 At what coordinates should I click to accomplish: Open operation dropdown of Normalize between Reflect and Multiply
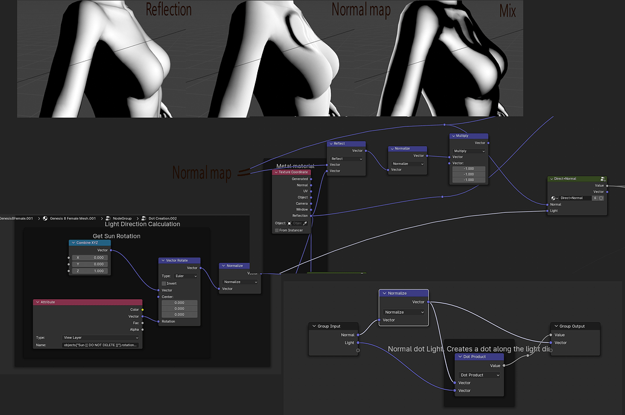[408, 163]
